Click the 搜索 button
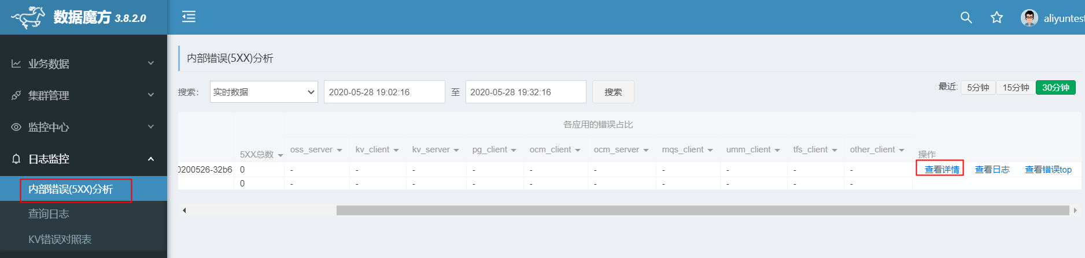The width and height of the screenshot is (1085, 258). coord(613,92)
